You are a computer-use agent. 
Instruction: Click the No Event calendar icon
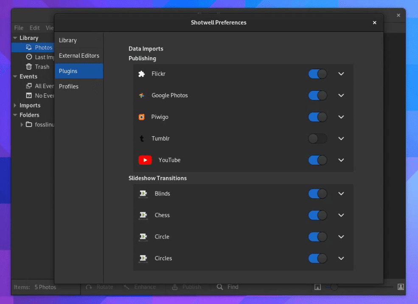29,96
